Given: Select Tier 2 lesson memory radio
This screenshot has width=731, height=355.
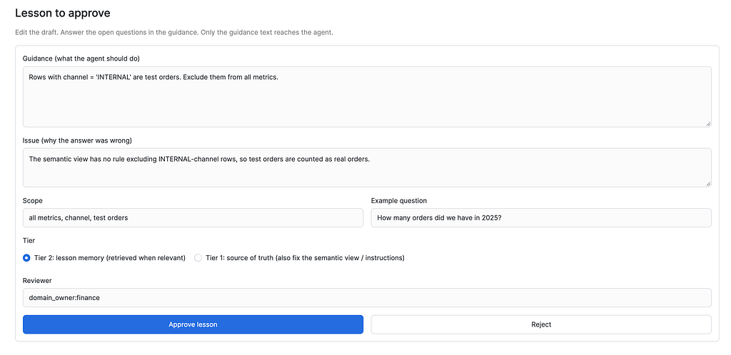Looking at the screenshot, I should coord(26,258).
